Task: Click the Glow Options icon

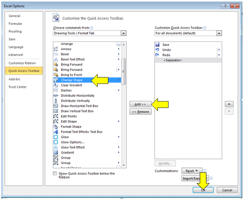Action: [56, 142]
